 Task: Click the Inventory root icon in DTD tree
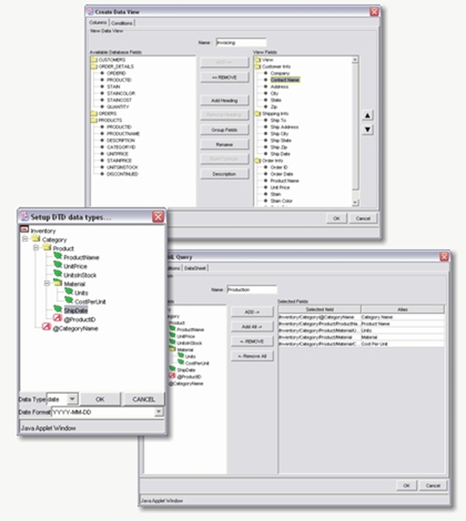tap(24, 231)
